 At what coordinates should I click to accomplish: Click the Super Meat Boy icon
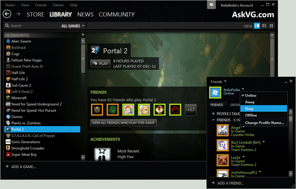click(x=8, y=155)
